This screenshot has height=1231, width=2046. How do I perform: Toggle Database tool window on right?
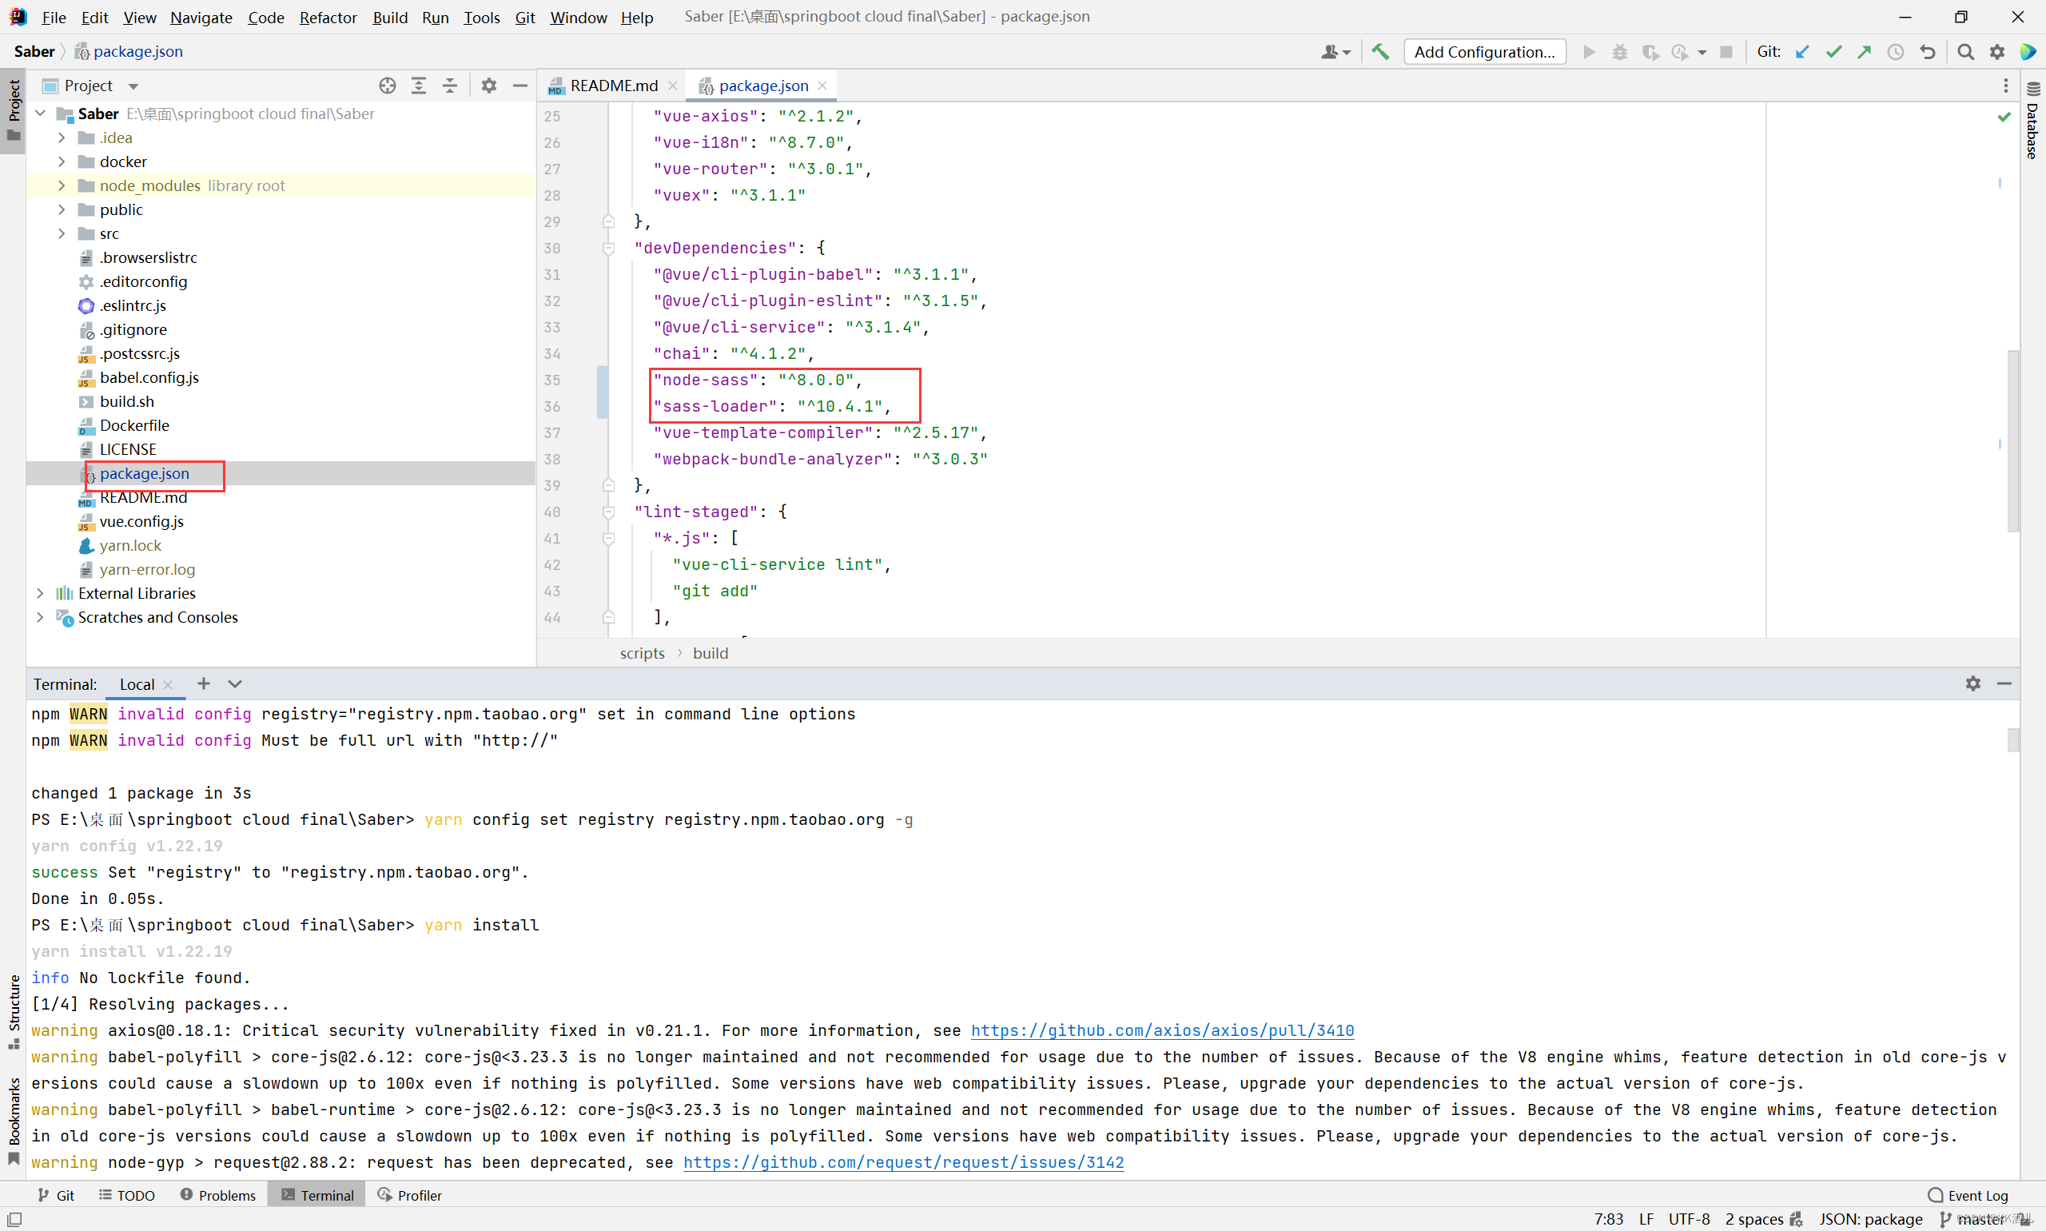pyautogui.click(x=2032, y=123)
